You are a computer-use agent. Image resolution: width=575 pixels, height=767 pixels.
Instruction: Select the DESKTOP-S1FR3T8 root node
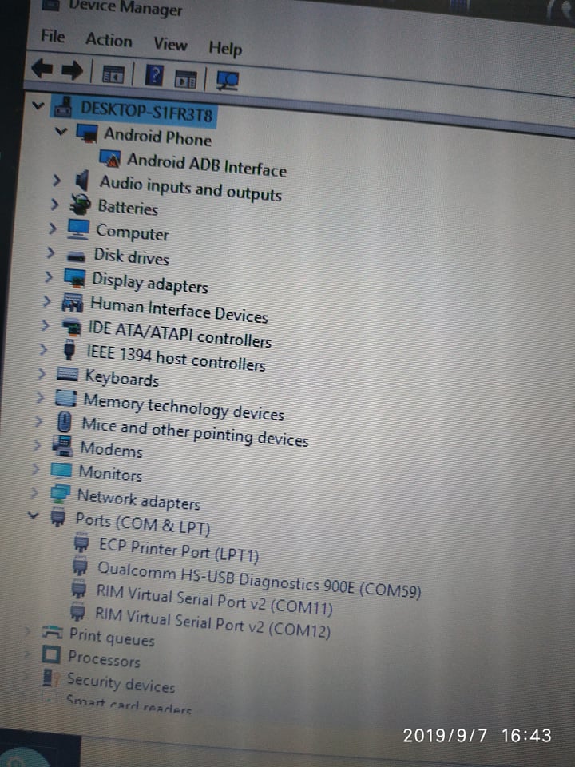tap(146, 109)
